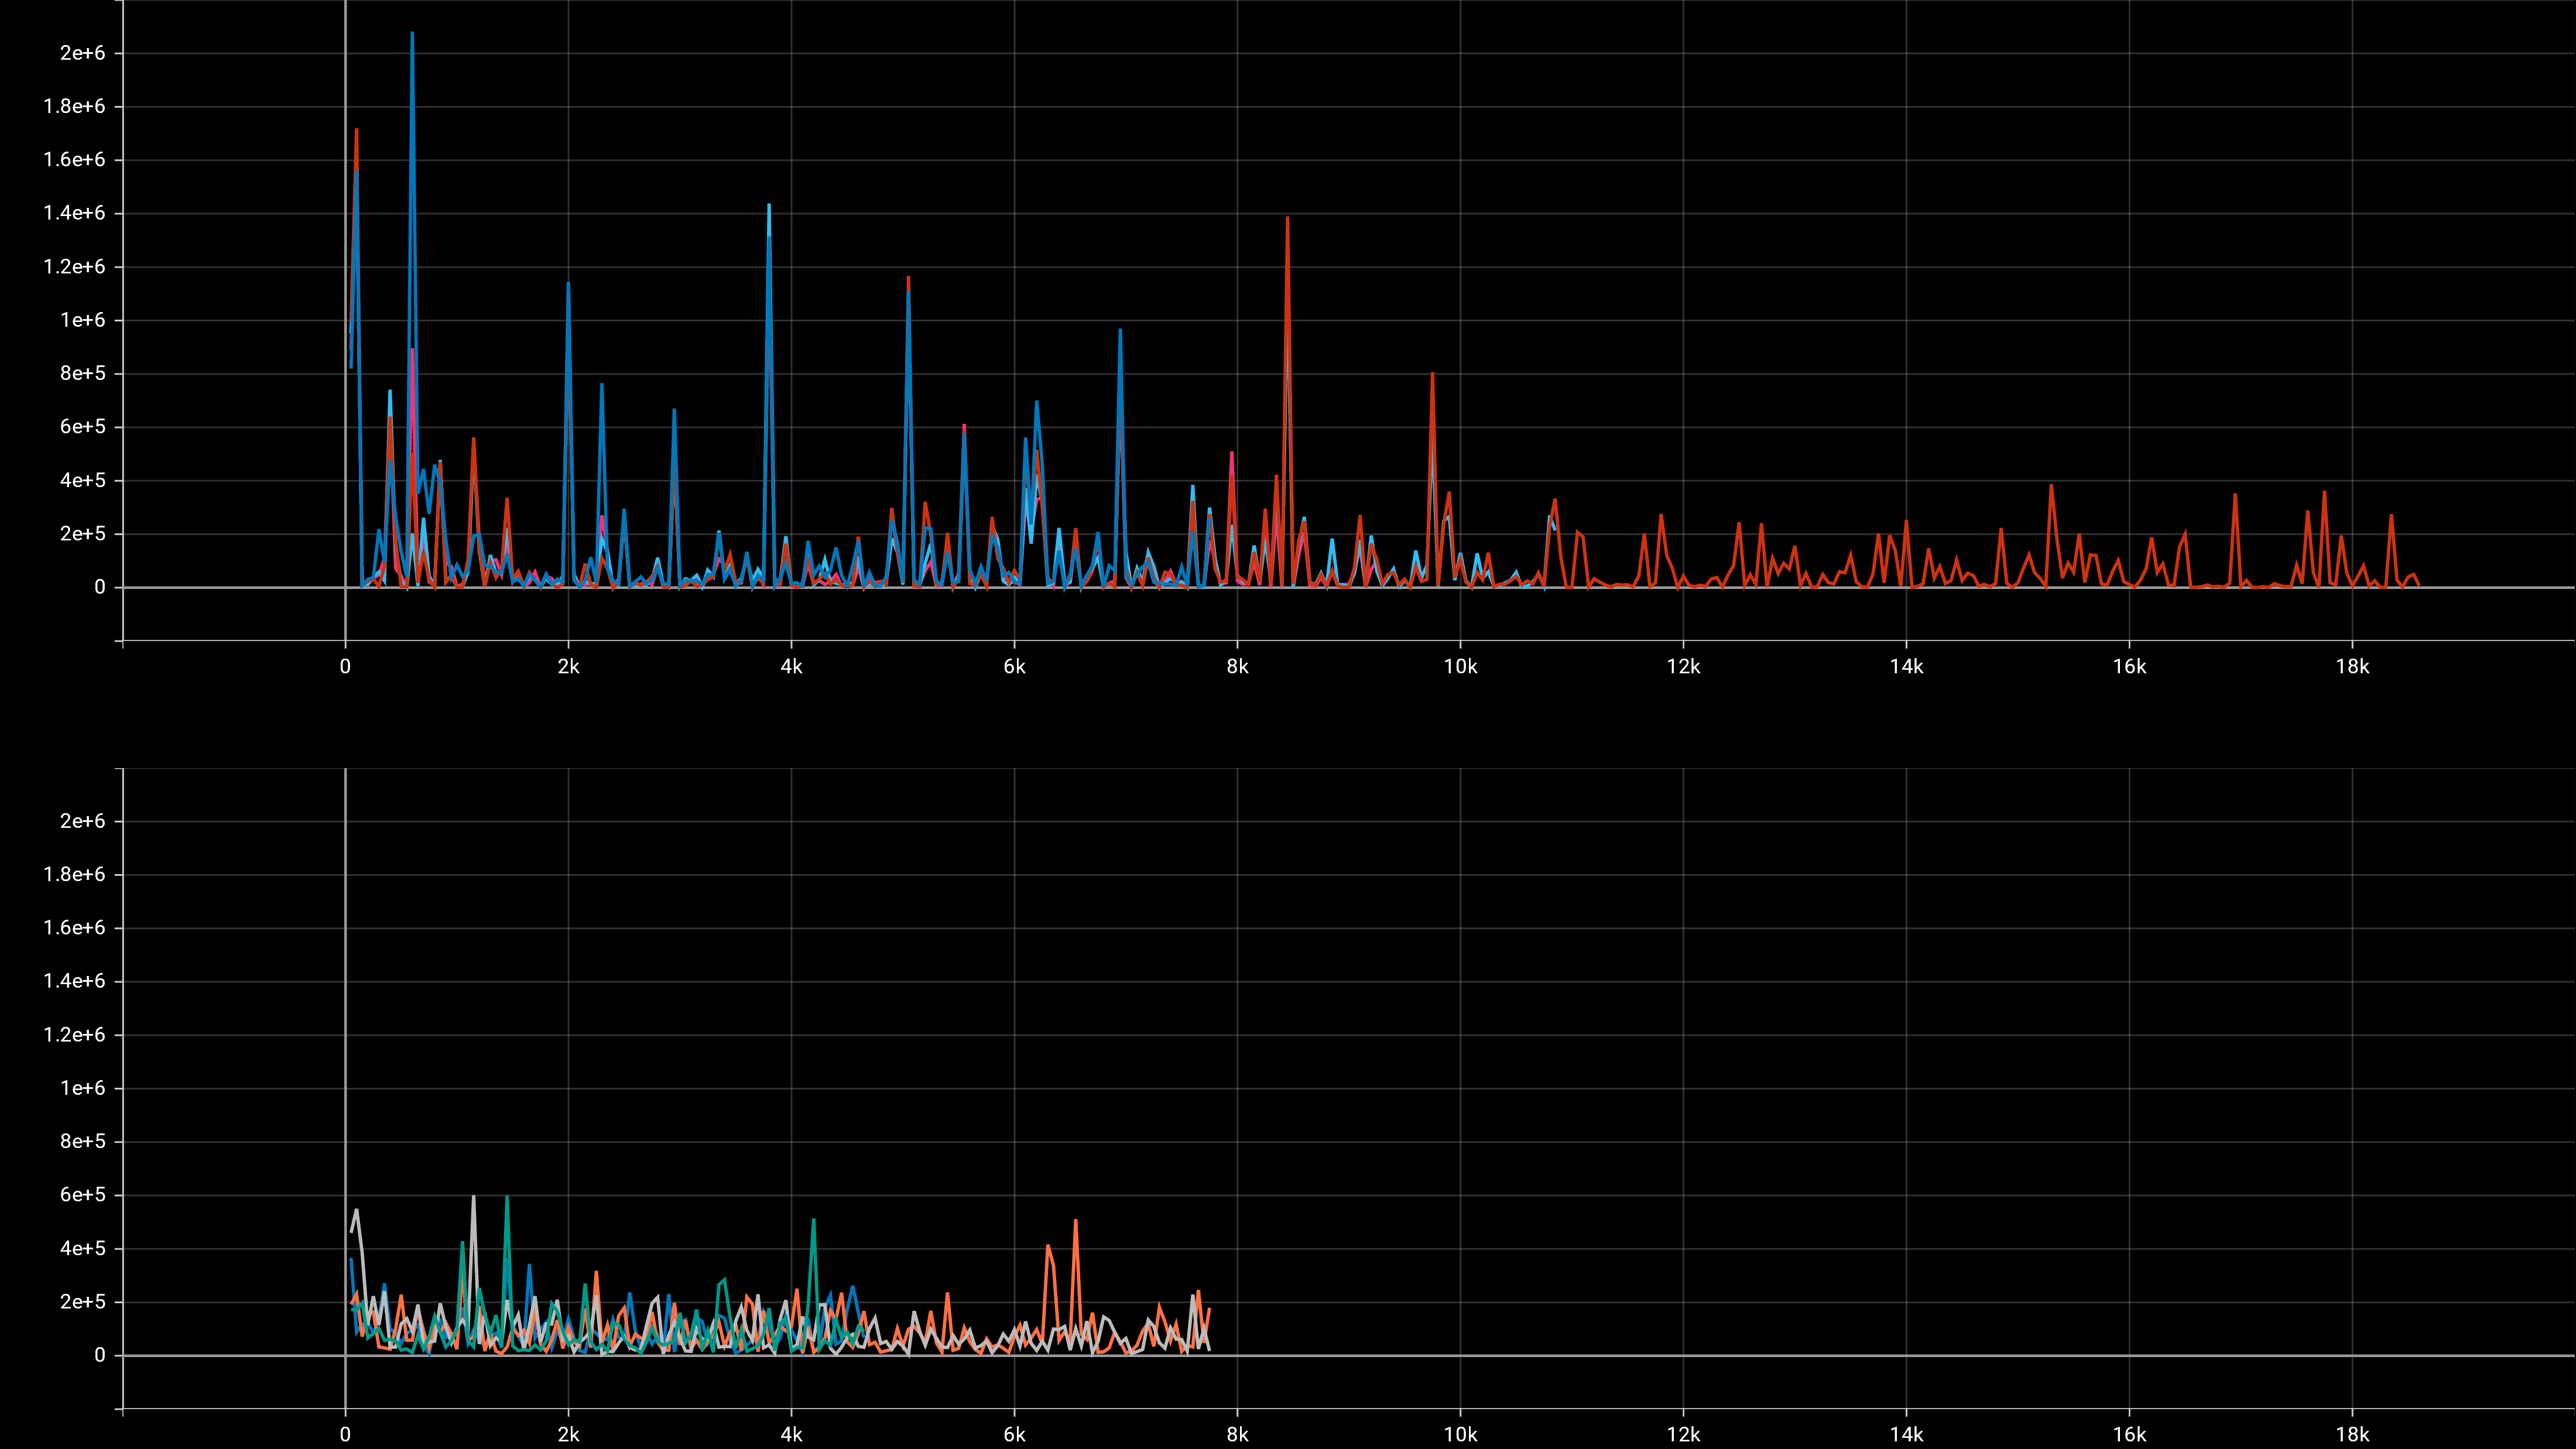Click the 18k x-axis label under upper chart
Screen dimensions: 2576x1449
[x=2352, y=667]
